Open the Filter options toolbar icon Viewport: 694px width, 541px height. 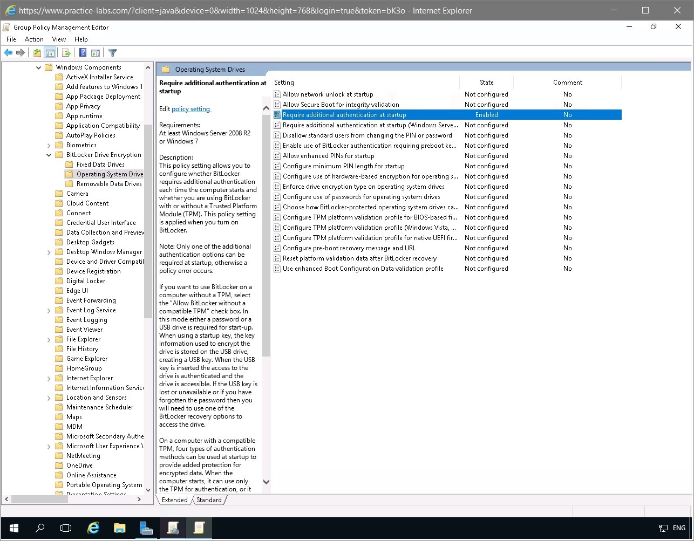pyautogui.click(x=112, y=52)
